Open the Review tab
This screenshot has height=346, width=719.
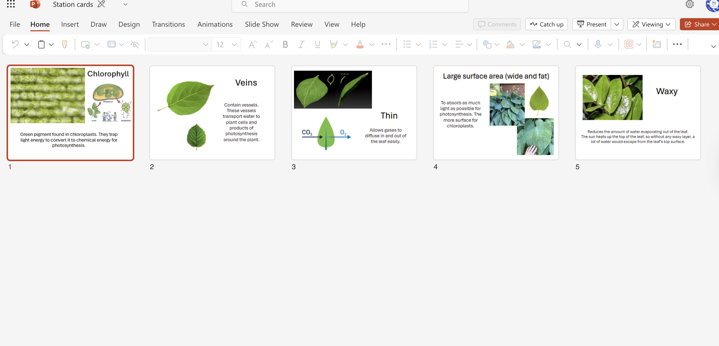coord(302,24)
